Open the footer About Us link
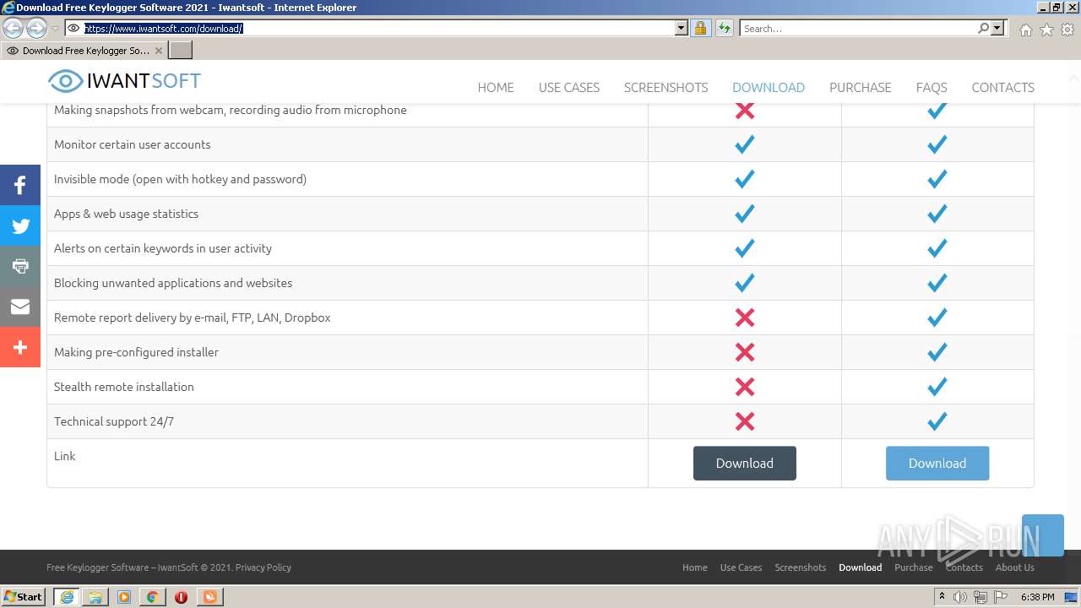Viewport: 1081px width, 608px height. coord(1015,567)
